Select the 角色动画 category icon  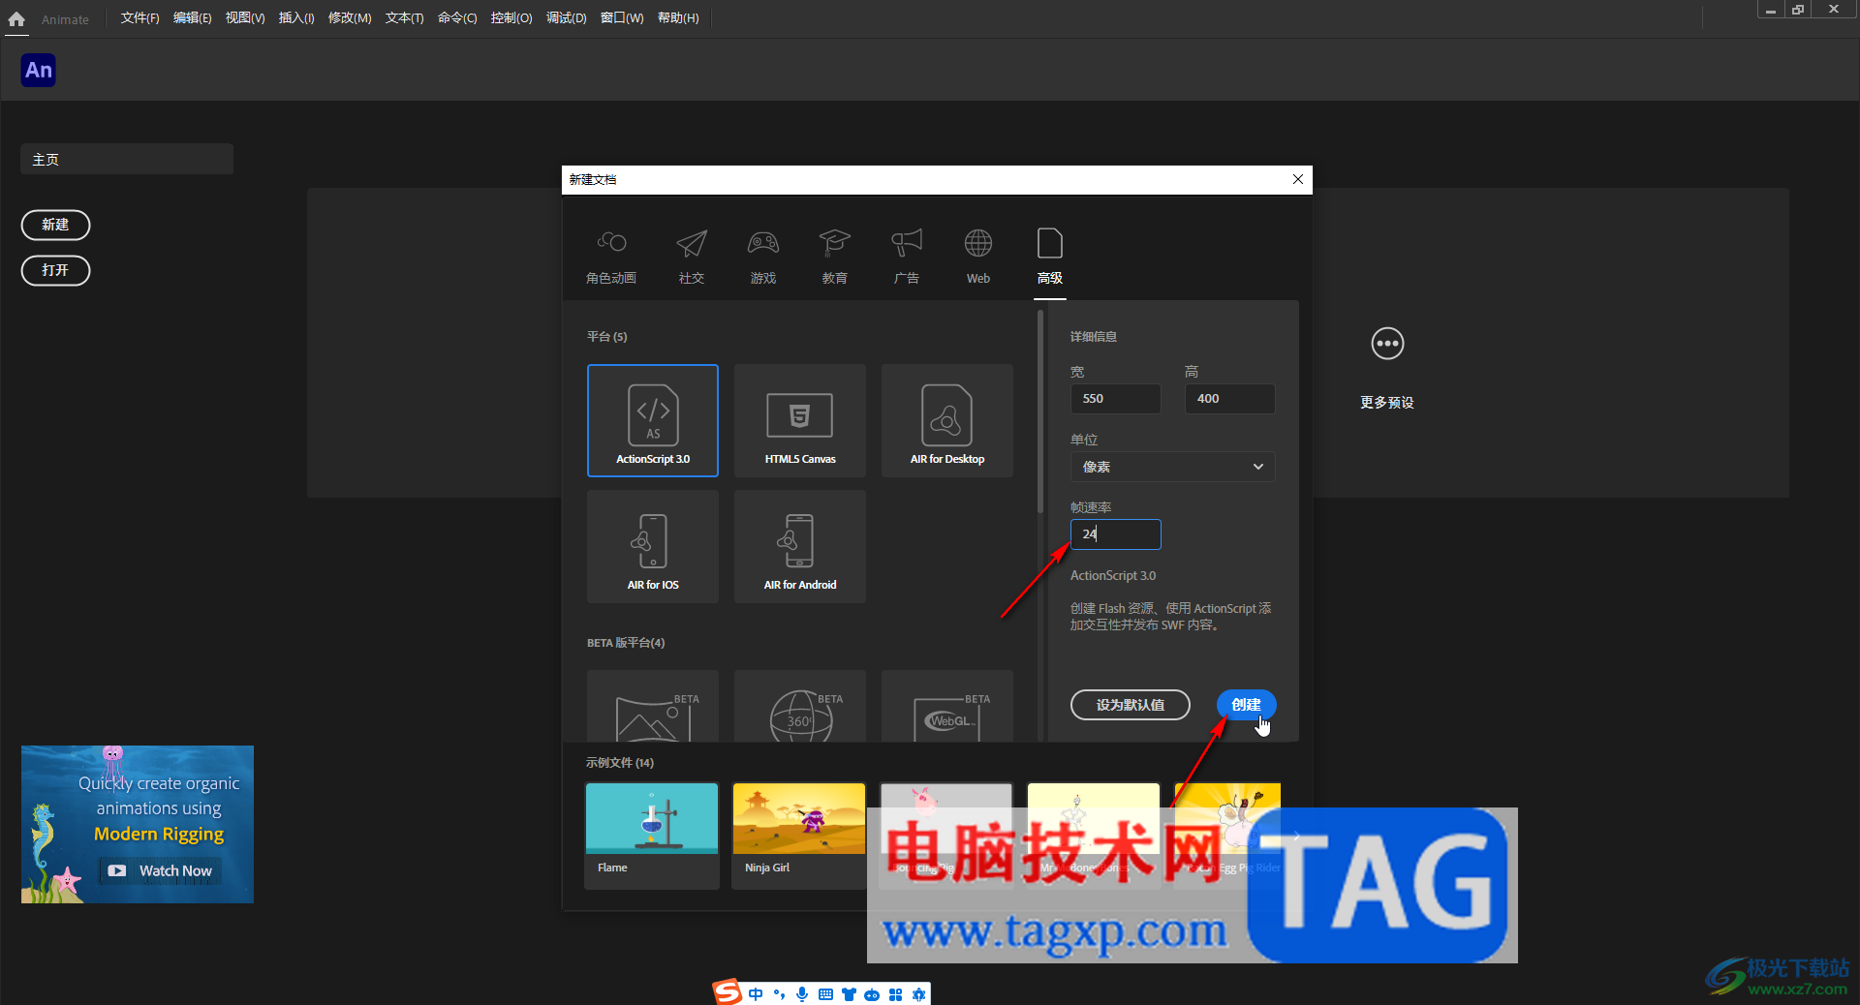pos(611,256)
